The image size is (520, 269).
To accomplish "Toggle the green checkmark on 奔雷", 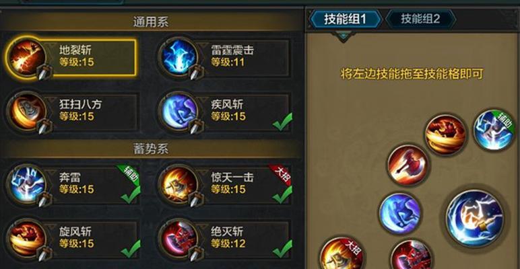I will click(131, 194).
